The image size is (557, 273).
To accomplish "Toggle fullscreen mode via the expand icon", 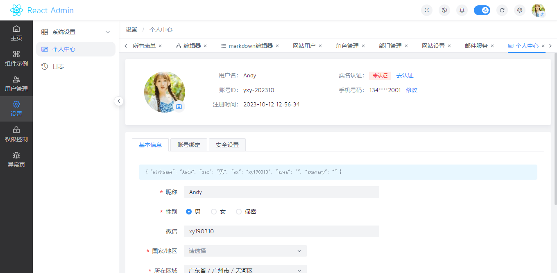I will [x=426, y=10].
